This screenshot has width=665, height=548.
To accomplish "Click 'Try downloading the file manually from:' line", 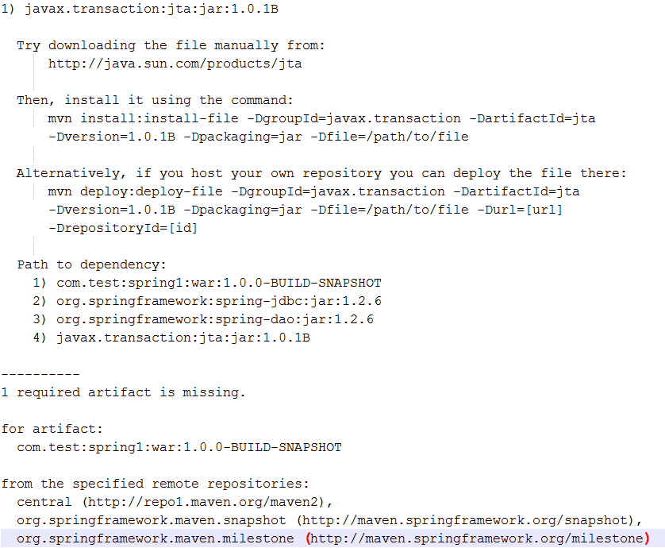I will point(171,45).
